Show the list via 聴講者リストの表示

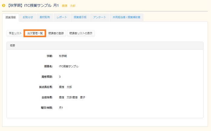click(x=81, y=33)
